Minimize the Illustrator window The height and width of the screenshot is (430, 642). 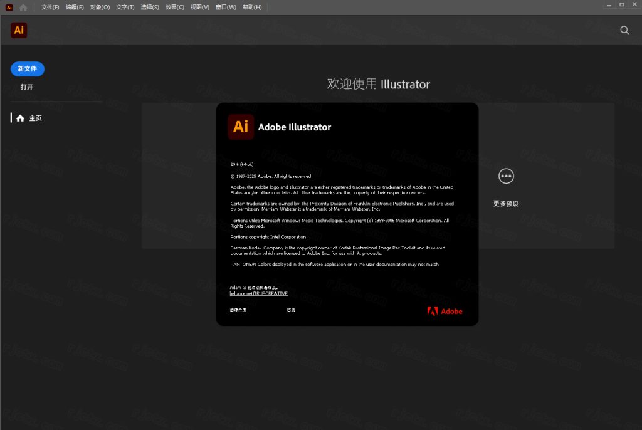[609, 5]
